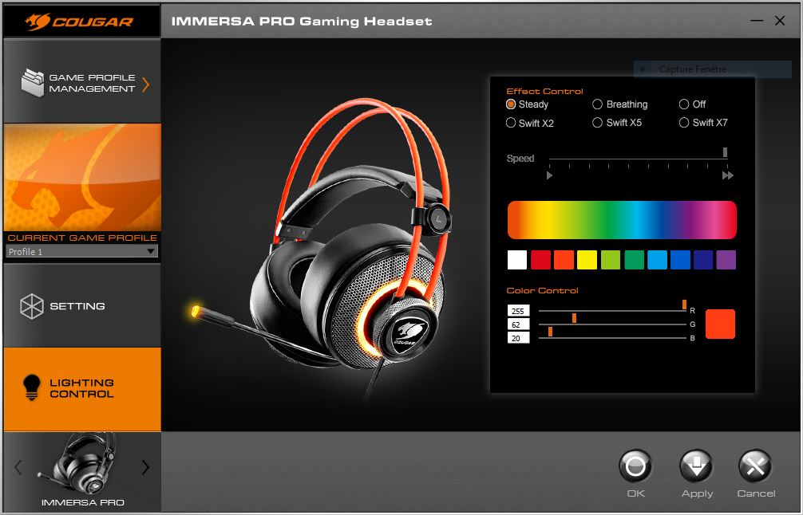803x515 pixels.
Task: Click the Color Control heading
Action: (x=542, y=290)
